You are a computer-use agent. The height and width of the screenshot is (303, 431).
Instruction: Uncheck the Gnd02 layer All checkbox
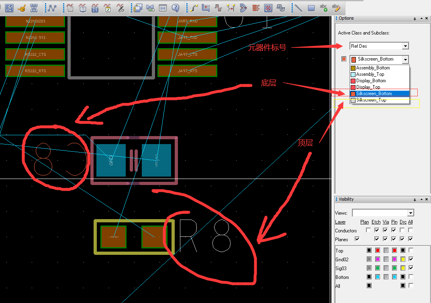(411, 259)
